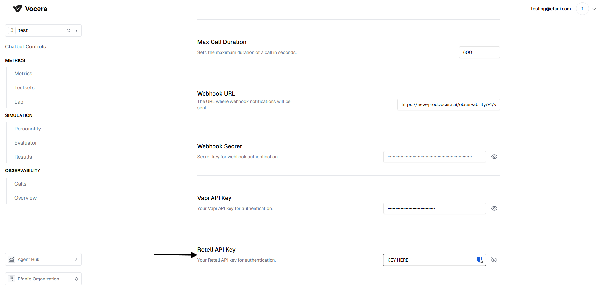Open the three-dot menu beside test

76,30
